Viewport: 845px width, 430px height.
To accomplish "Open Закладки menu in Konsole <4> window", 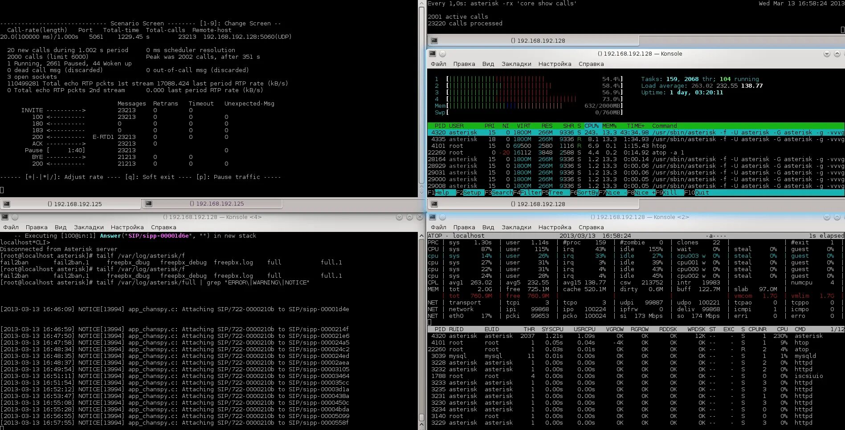I will [x=89, y=227].
